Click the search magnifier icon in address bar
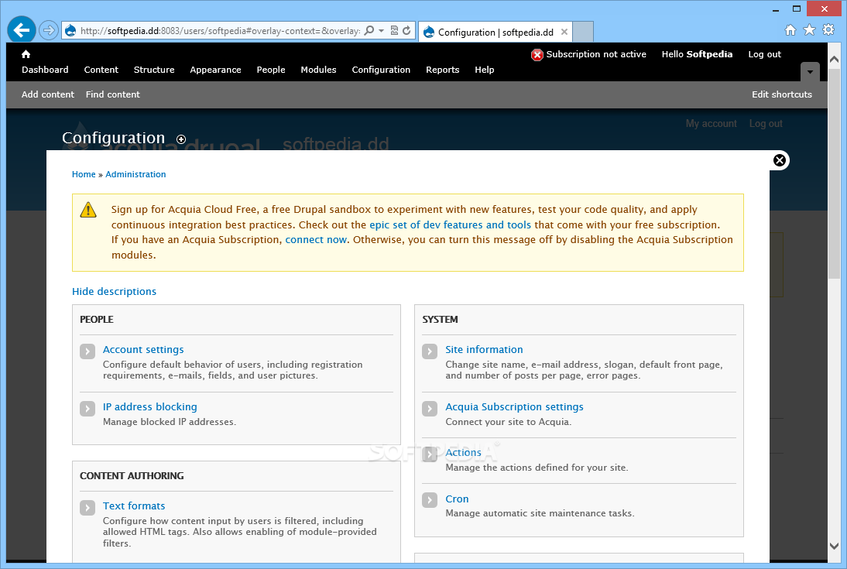The height and width of the screenshot is (569, 847). [369, 31]
